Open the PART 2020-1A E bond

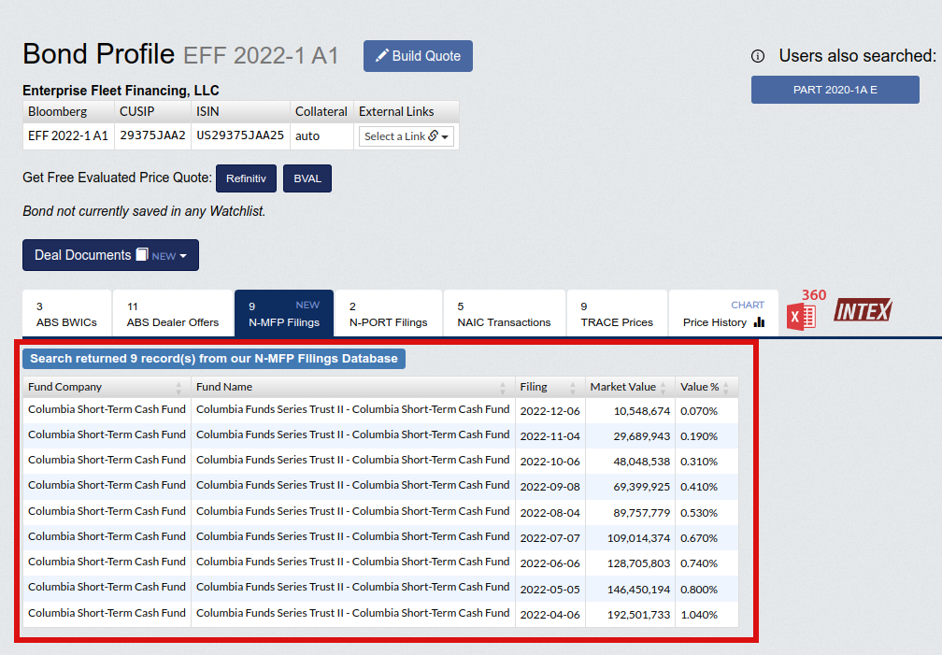click(x=835, y=90)
